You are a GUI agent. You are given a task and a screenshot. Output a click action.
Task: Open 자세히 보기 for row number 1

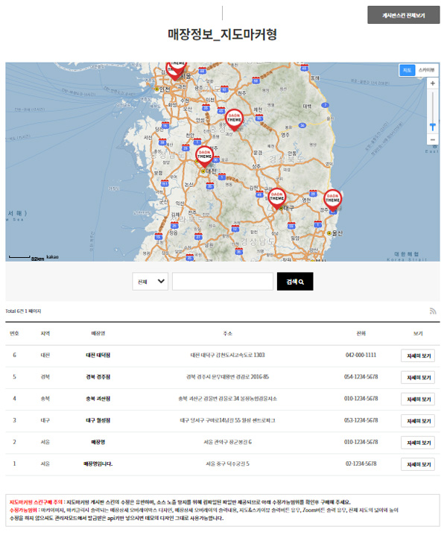[417, 464]
